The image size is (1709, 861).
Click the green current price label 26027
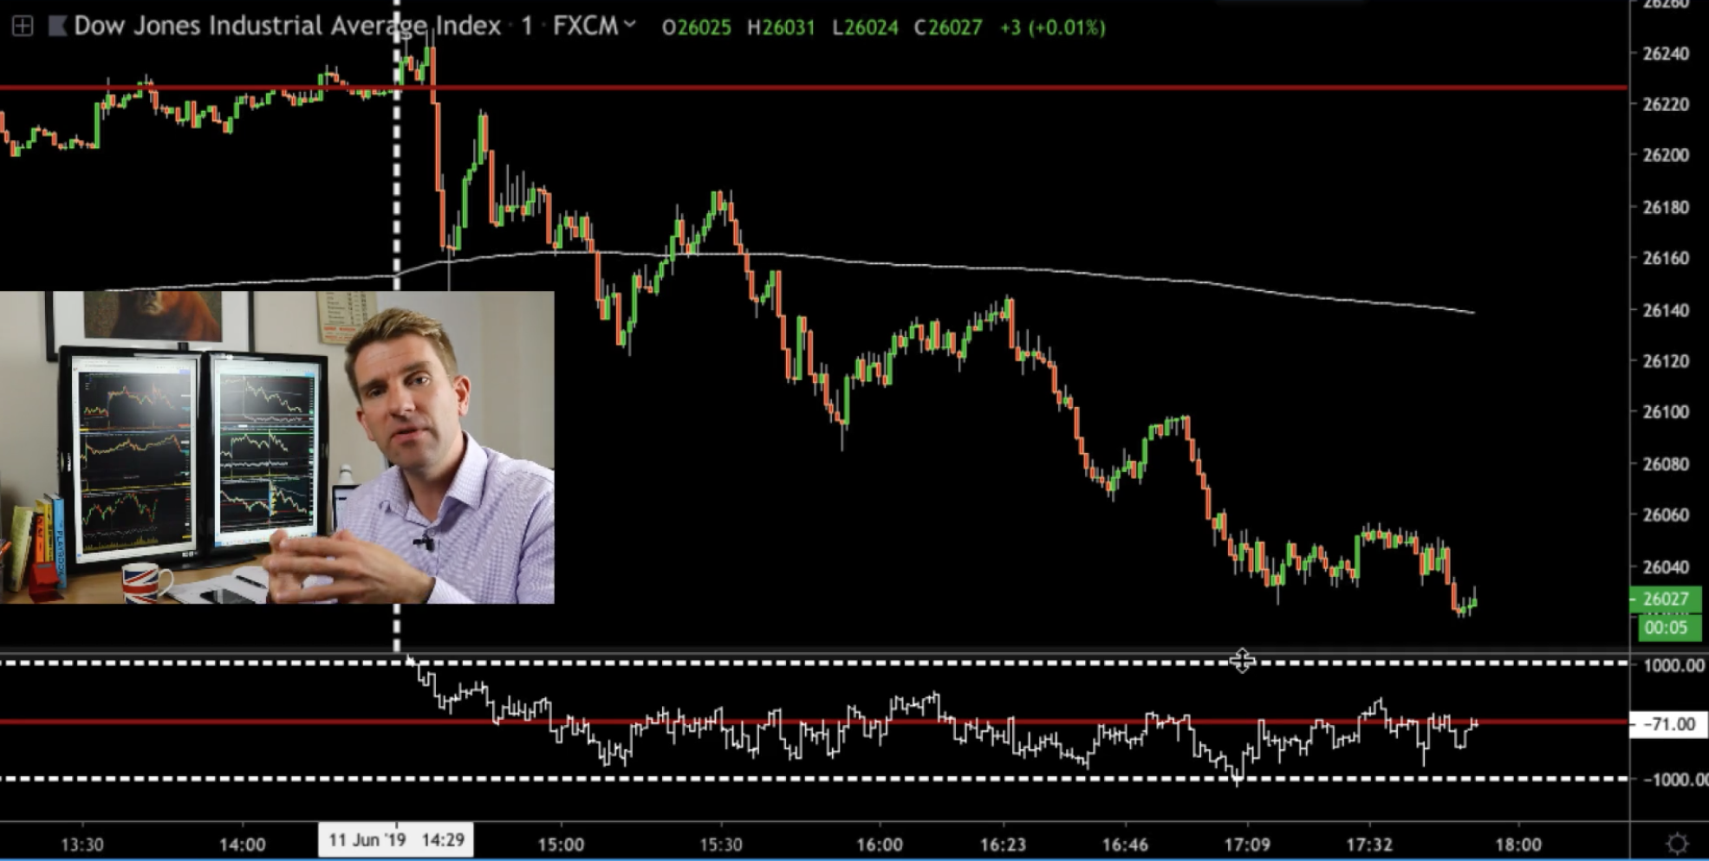pos(1666,599)
